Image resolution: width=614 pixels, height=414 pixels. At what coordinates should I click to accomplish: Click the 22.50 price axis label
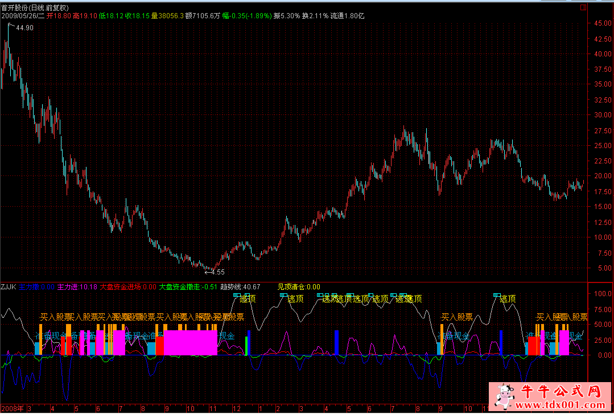(x=603, y=161)
